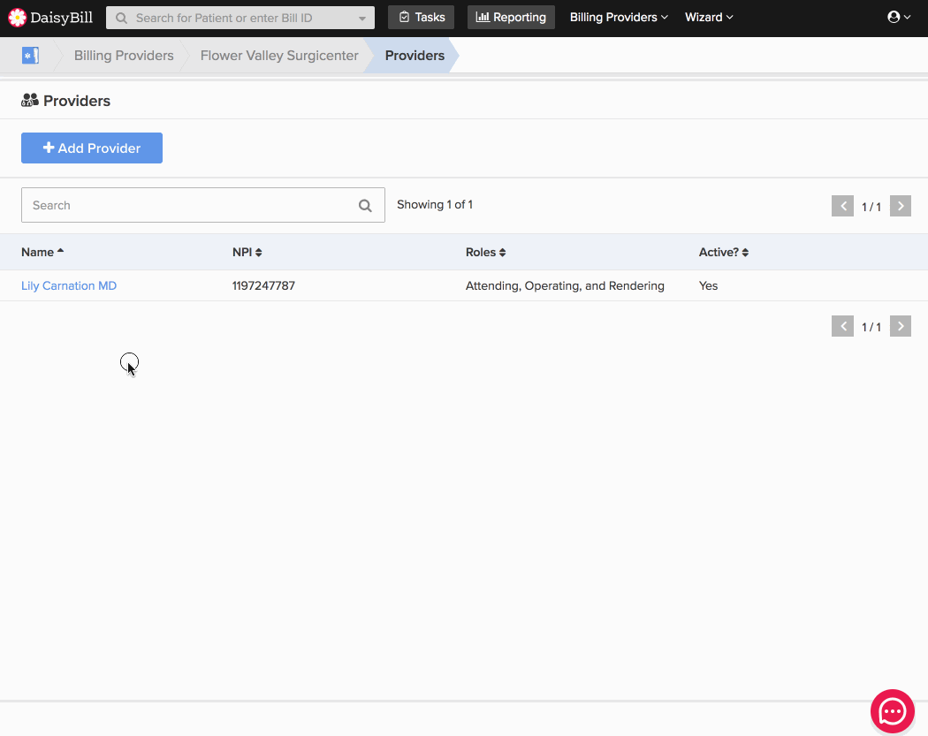Click the search magnifier in Providers search
The width and height of the screenshot is (928, 736).
[365, 205]
